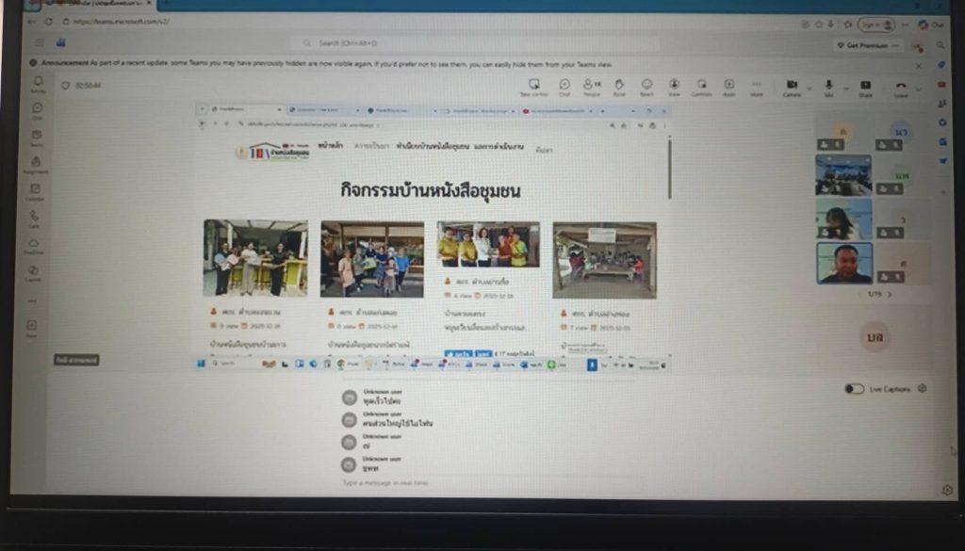Click the Take control button
Image resolution: width=965 pixels, height=551 pixels.
[534, 86]
